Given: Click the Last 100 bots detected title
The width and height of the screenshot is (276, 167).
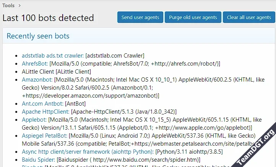Looking at the screenshot, I should coord(48,18).
